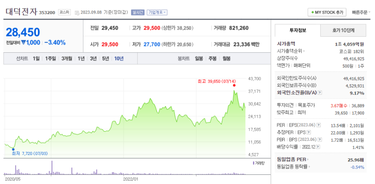Click the 거래량 value 821,260

click(x=239, y=28)
